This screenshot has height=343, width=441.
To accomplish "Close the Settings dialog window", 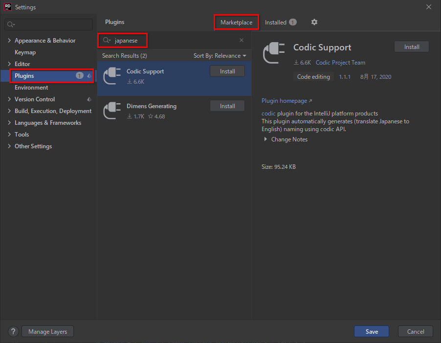I will tap(428, 7).
